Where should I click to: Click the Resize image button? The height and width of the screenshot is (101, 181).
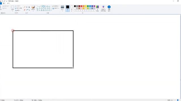18,8
